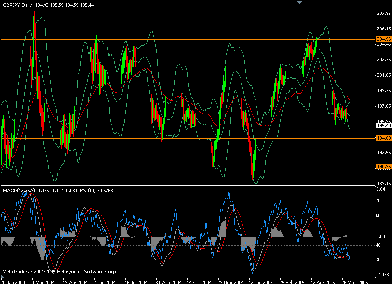392x284 pixels.
Task: Click the MACD(12,26,9) indicator label
Action: point(22,190)
